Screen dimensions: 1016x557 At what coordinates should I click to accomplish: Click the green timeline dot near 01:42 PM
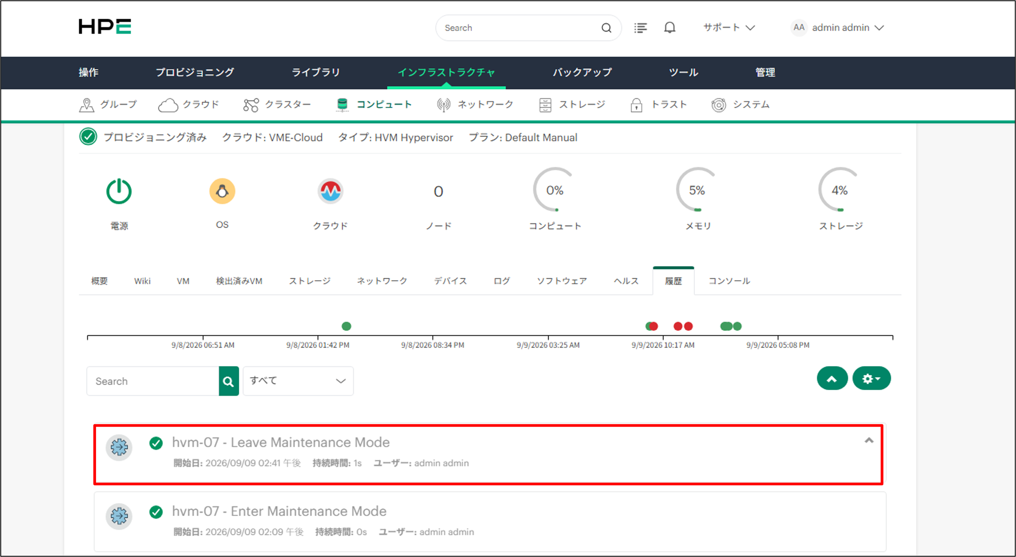click(x=346, y=326)
